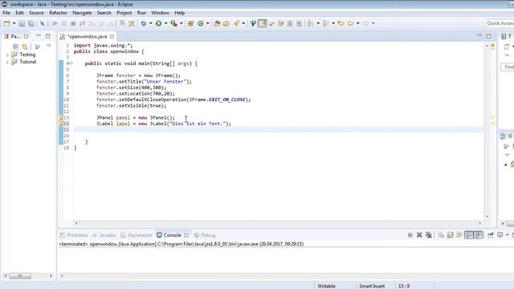Click the Open Task folder icon
Image resolution: width=514 pixels, height=289 pixels.
point(226,23)
